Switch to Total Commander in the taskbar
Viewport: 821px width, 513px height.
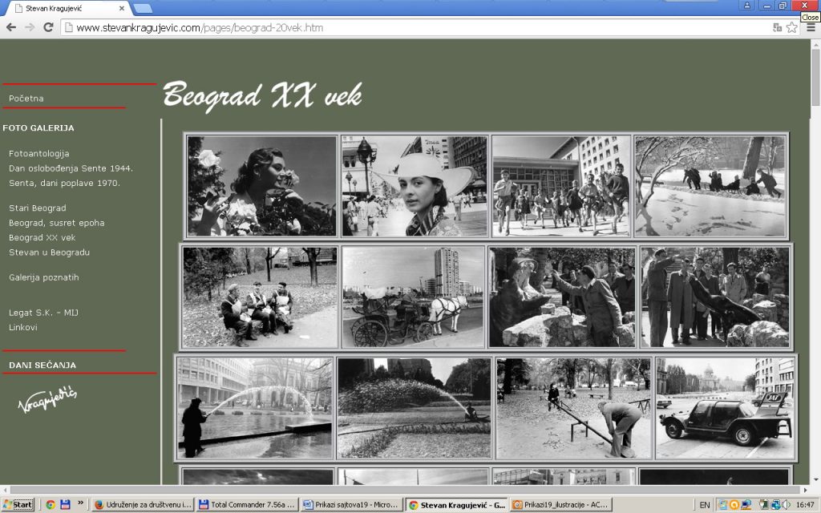(x=246, y=505)
